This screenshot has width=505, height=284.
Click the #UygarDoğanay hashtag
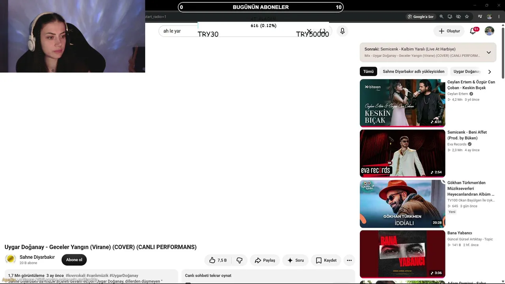coord(124,275)
